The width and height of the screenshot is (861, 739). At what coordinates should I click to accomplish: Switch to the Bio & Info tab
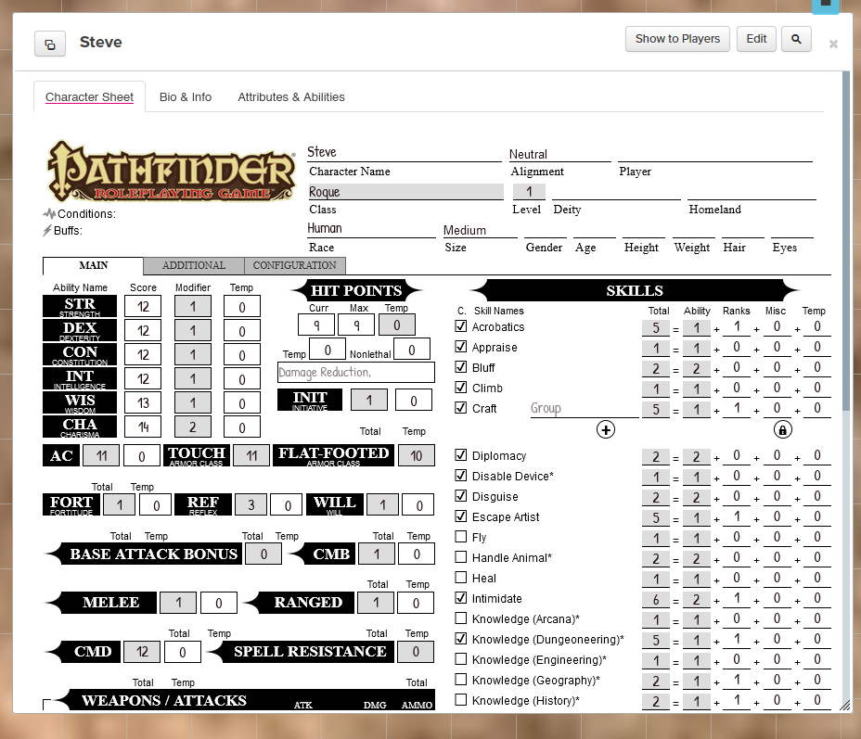[x=186, y=97]
